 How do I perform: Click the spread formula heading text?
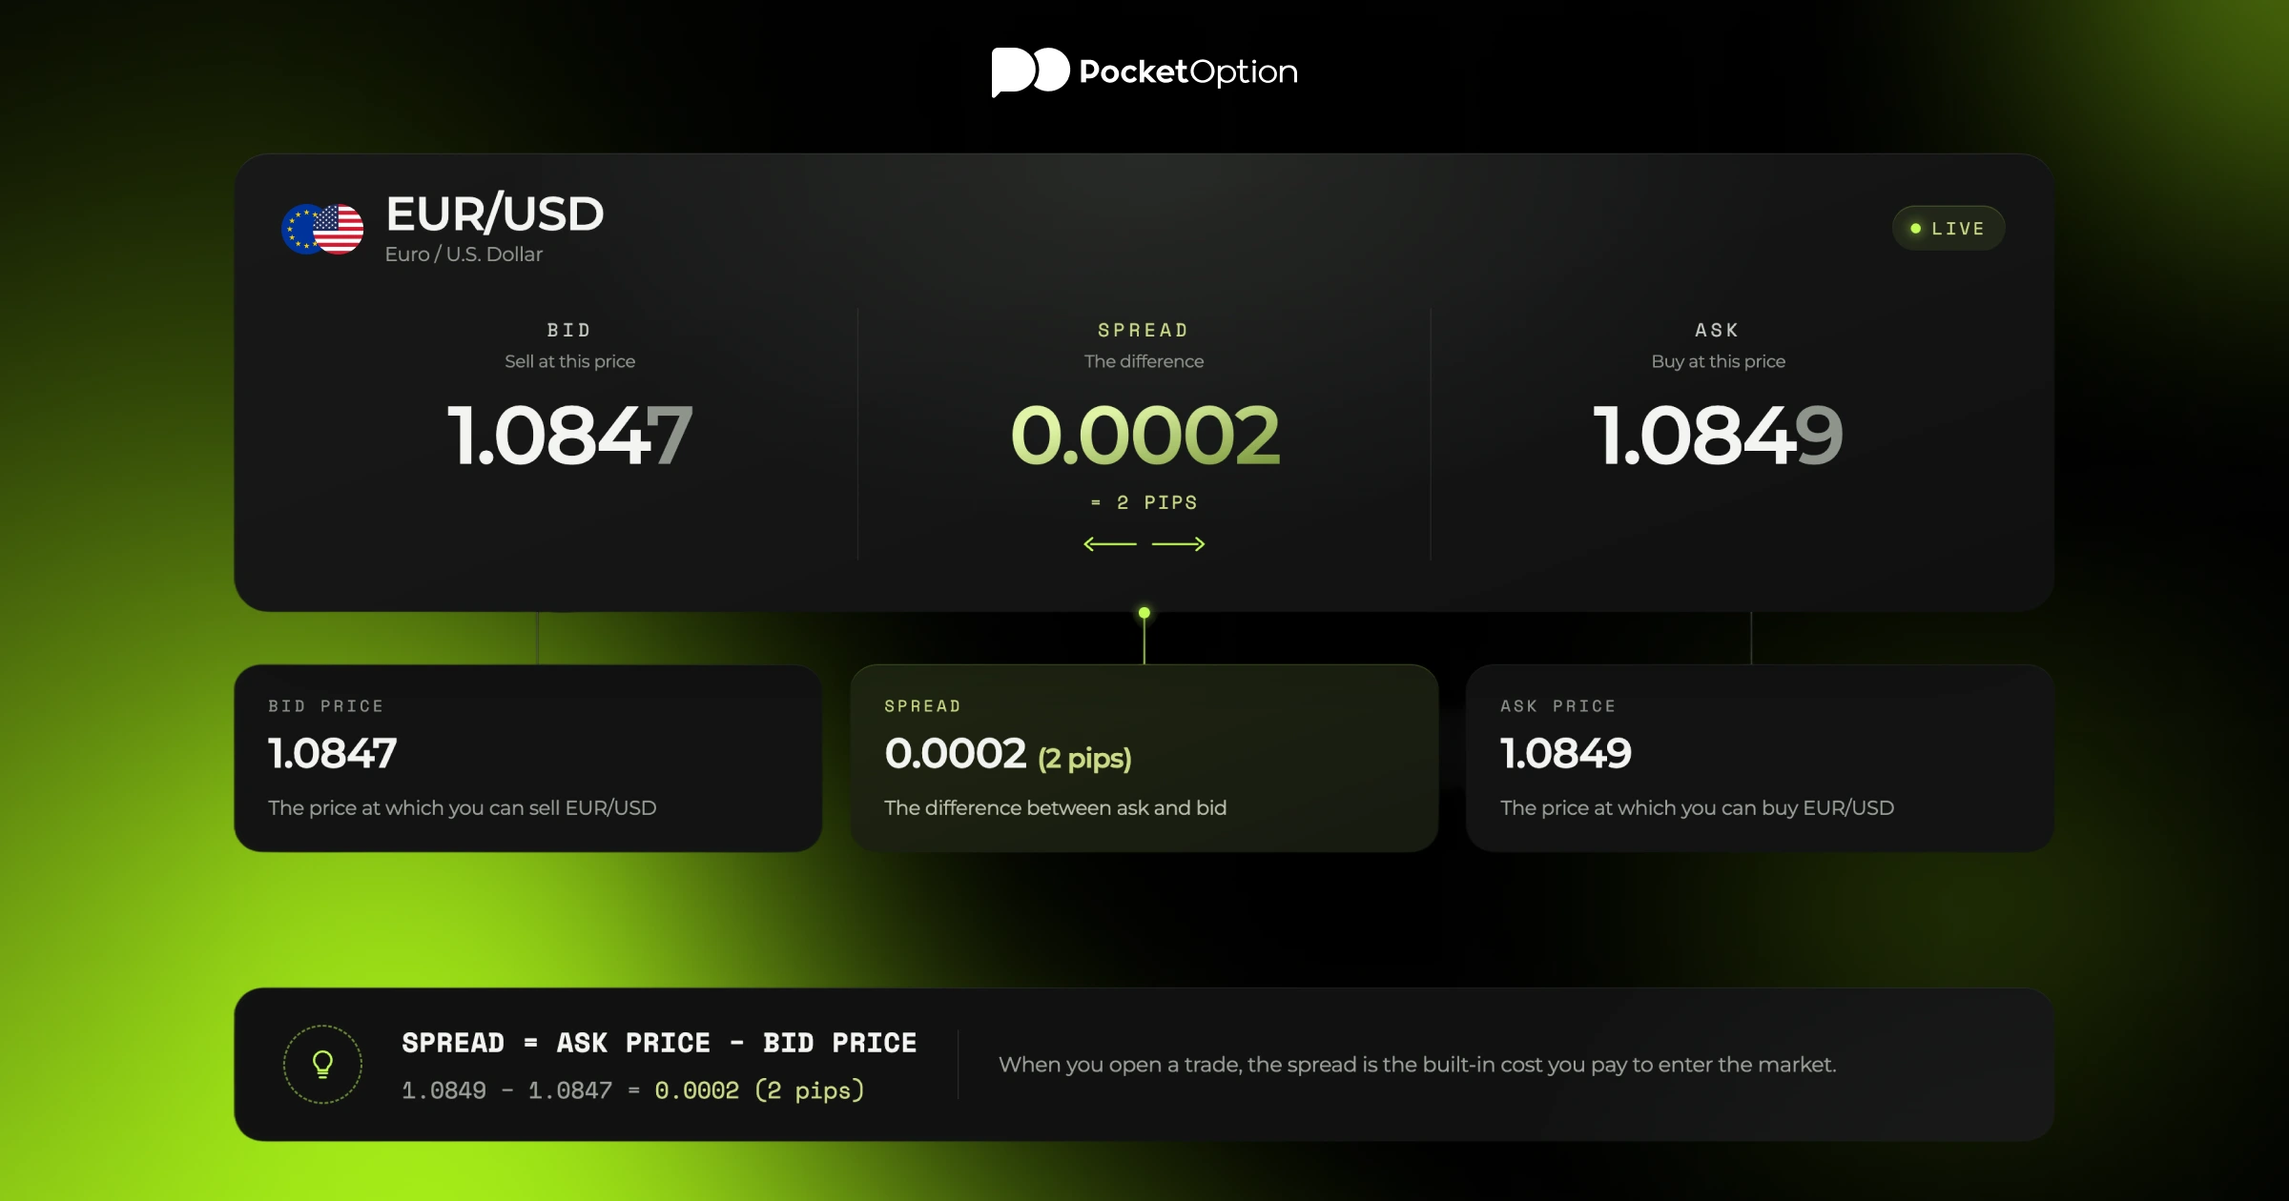click(x=659, y=1043)
